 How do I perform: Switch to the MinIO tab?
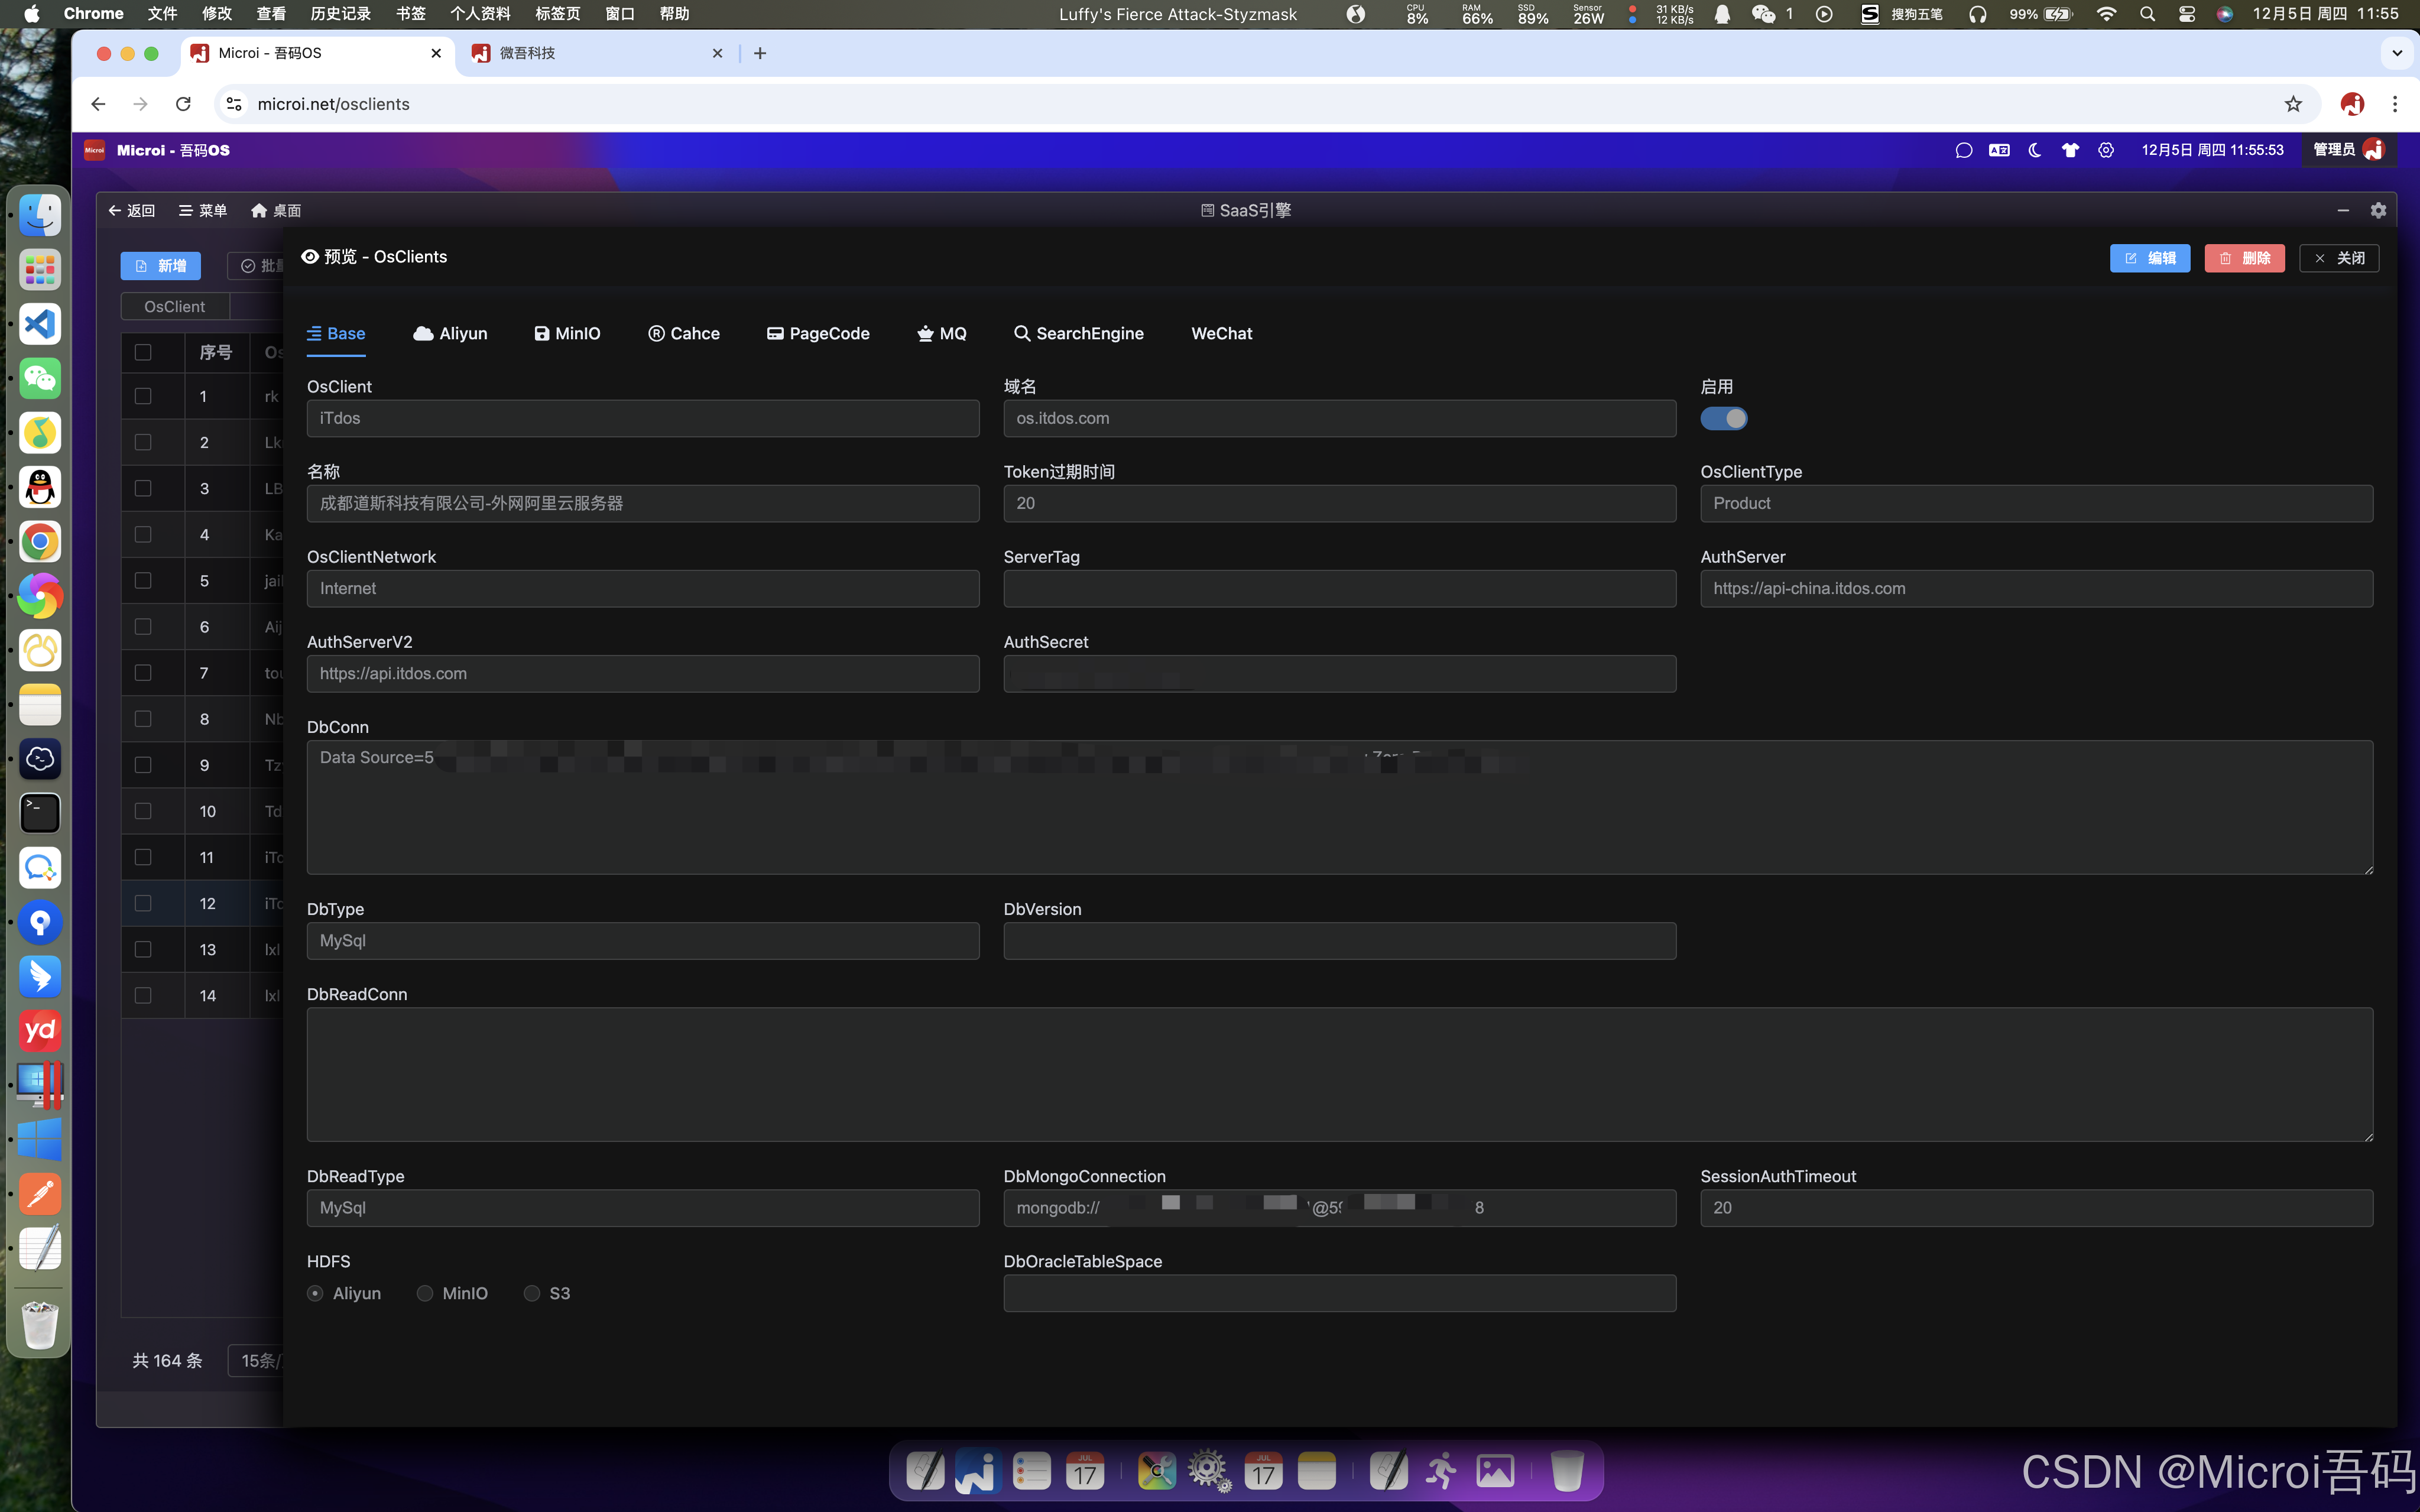point(567,333)
